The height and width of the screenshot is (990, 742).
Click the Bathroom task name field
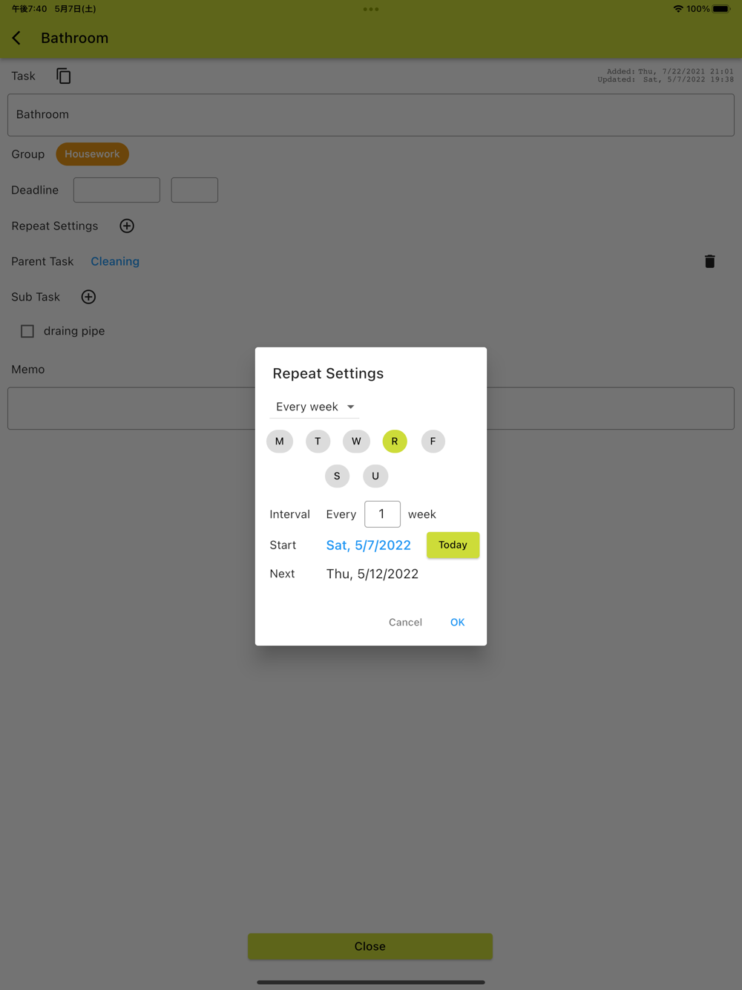click(371, 115)
